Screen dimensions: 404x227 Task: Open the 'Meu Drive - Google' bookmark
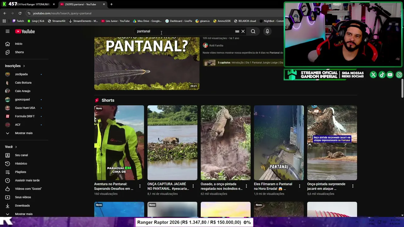(x=147, y=21)
